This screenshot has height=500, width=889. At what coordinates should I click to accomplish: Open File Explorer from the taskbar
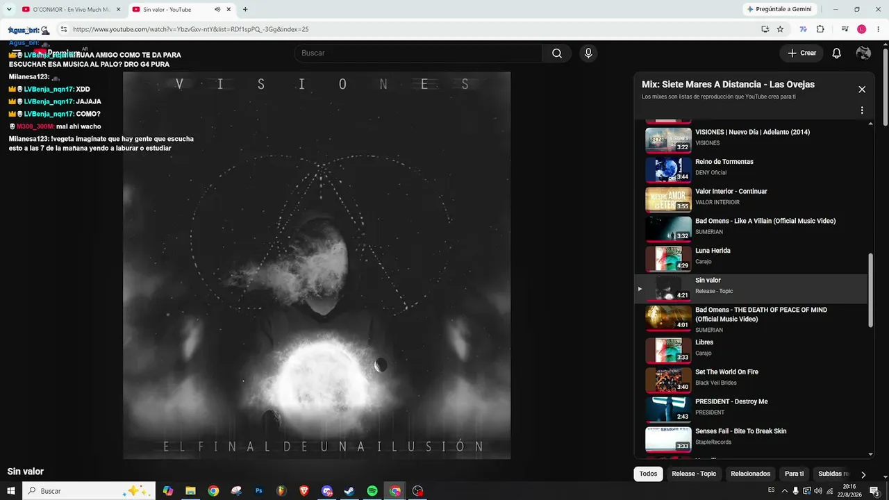click(190, 491)
